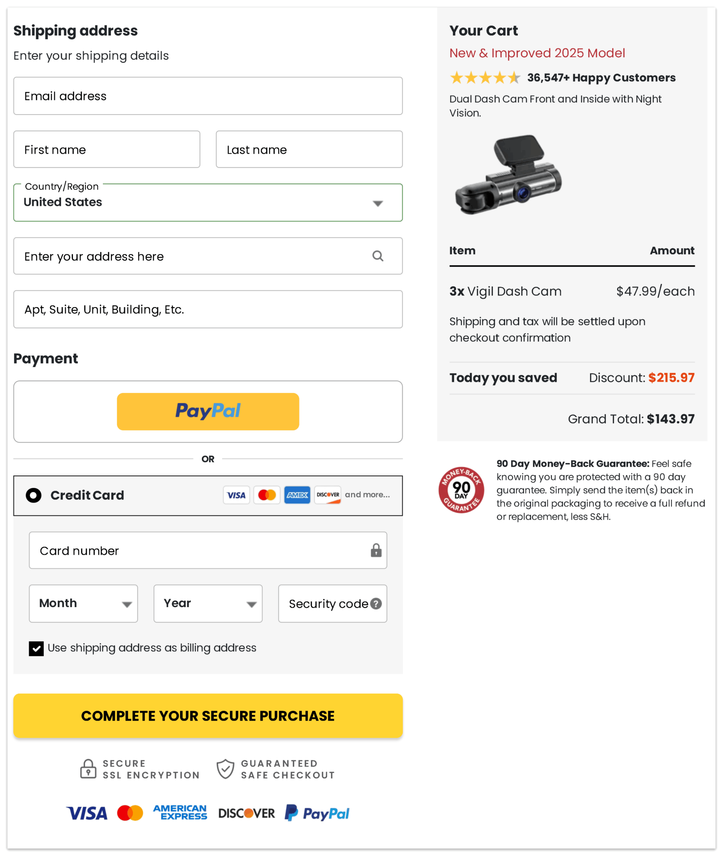The image size is (723, 856).
Task: Click the Discover icon near Credit Card option
Action: 328,495
